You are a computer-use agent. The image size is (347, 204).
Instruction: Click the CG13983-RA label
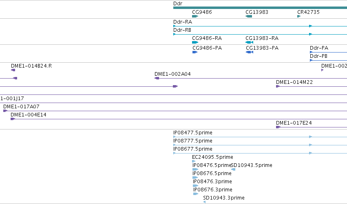(262, 38)
